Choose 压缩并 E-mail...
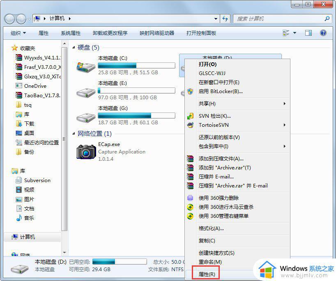The width and height of the screenshot is (336, 281). tap(237, 177)
